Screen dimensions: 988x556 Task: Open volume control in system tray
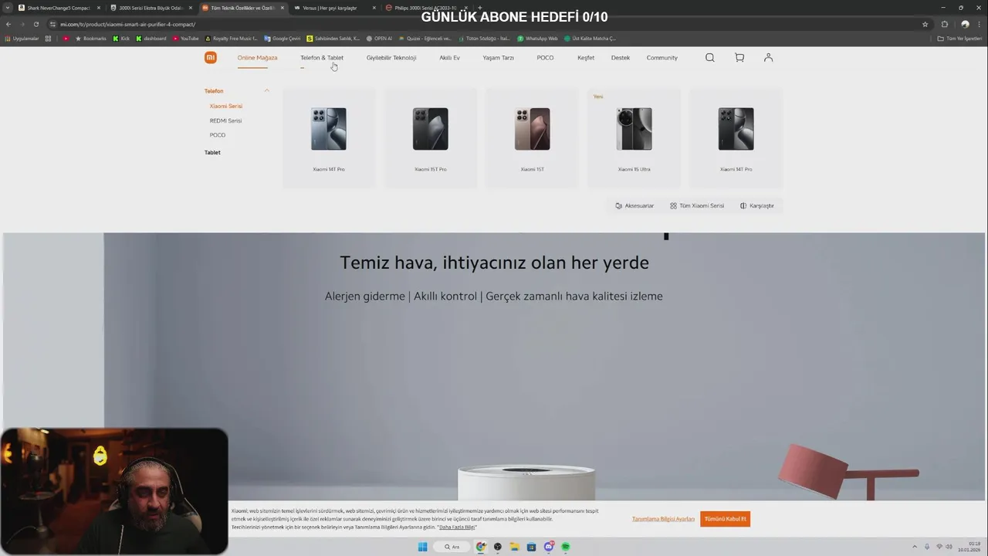(x=949, y=547)
